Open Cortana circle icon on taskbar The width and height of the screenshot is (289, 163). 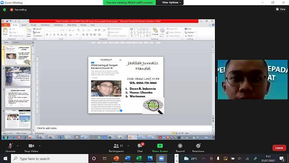94,158
